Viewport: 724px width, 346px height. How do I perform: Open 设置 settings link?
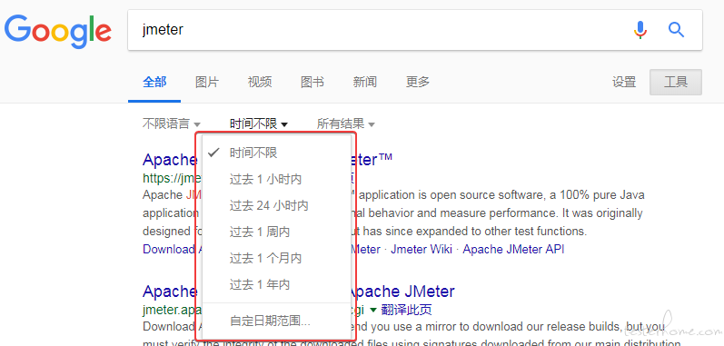pos(624,82)
